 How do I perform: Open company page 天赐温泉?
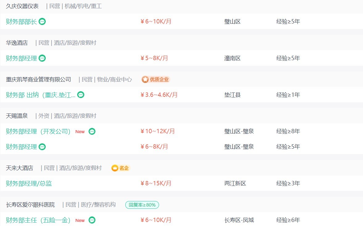[17, 116]
